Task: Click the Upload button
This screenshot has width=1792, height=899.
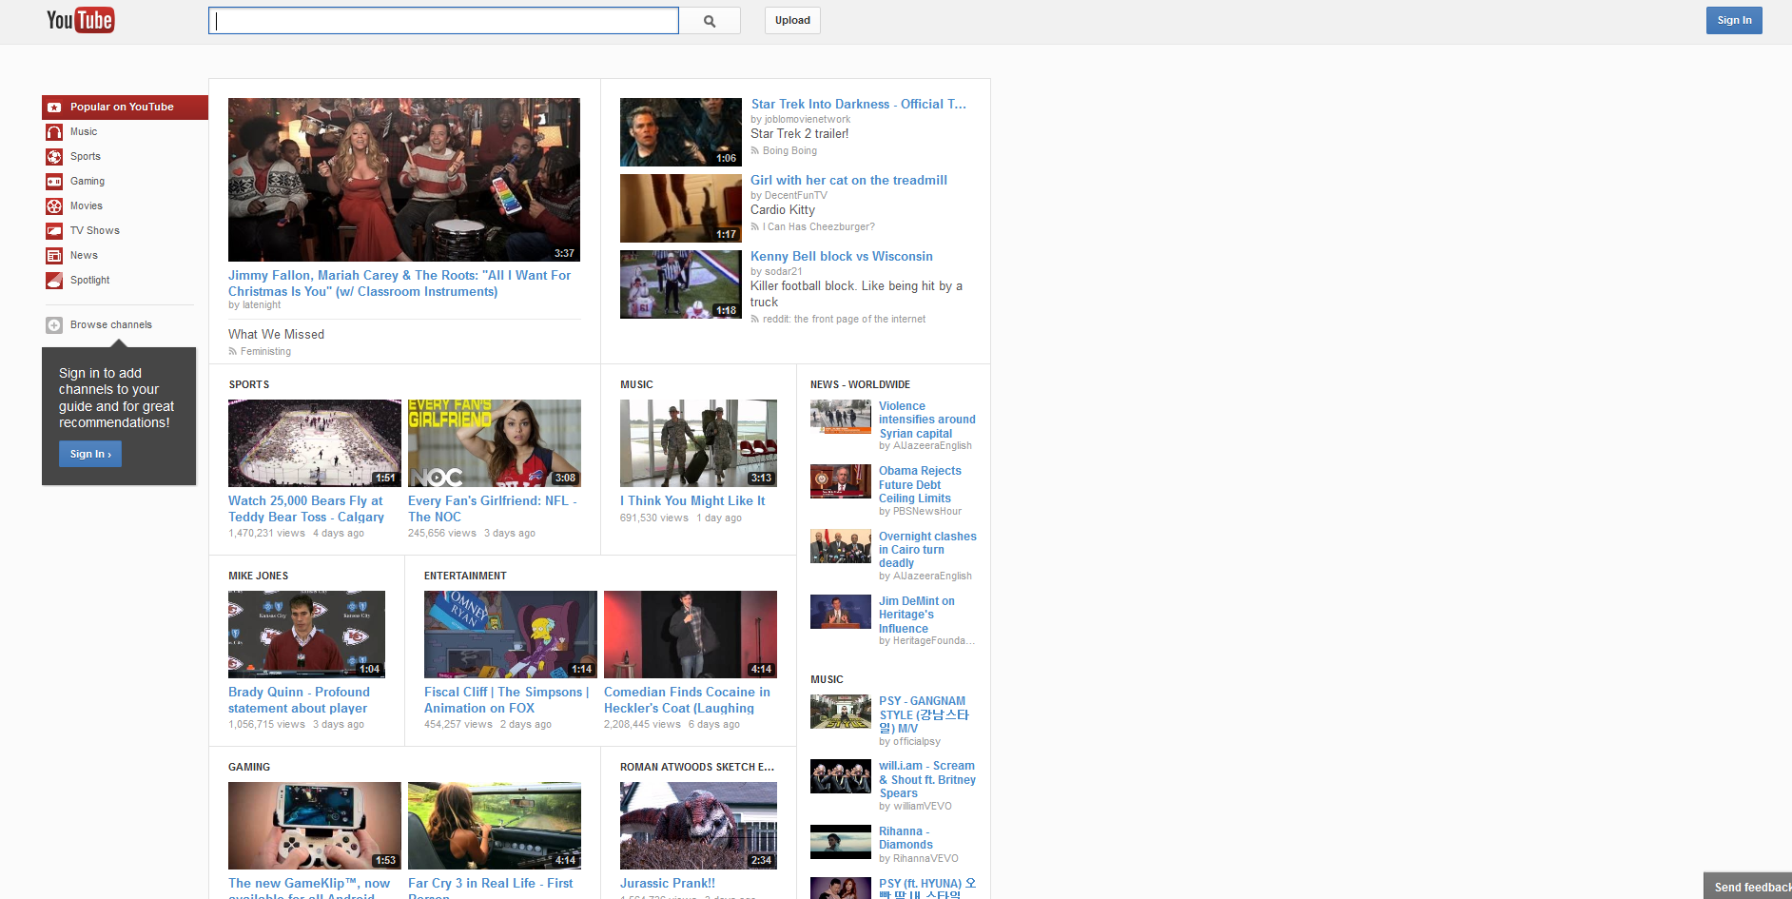Action: 792,21
